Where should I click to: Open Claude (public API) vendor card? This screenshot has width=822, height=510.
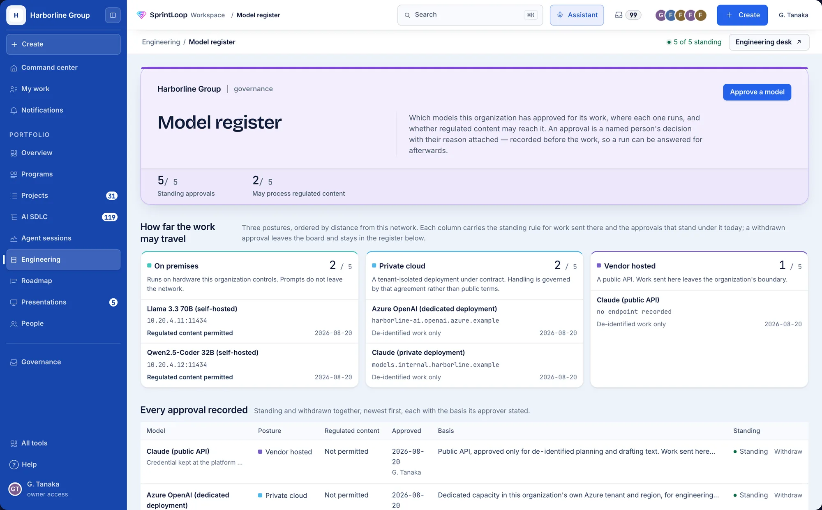pyautogui.click(x=699, y=312)
